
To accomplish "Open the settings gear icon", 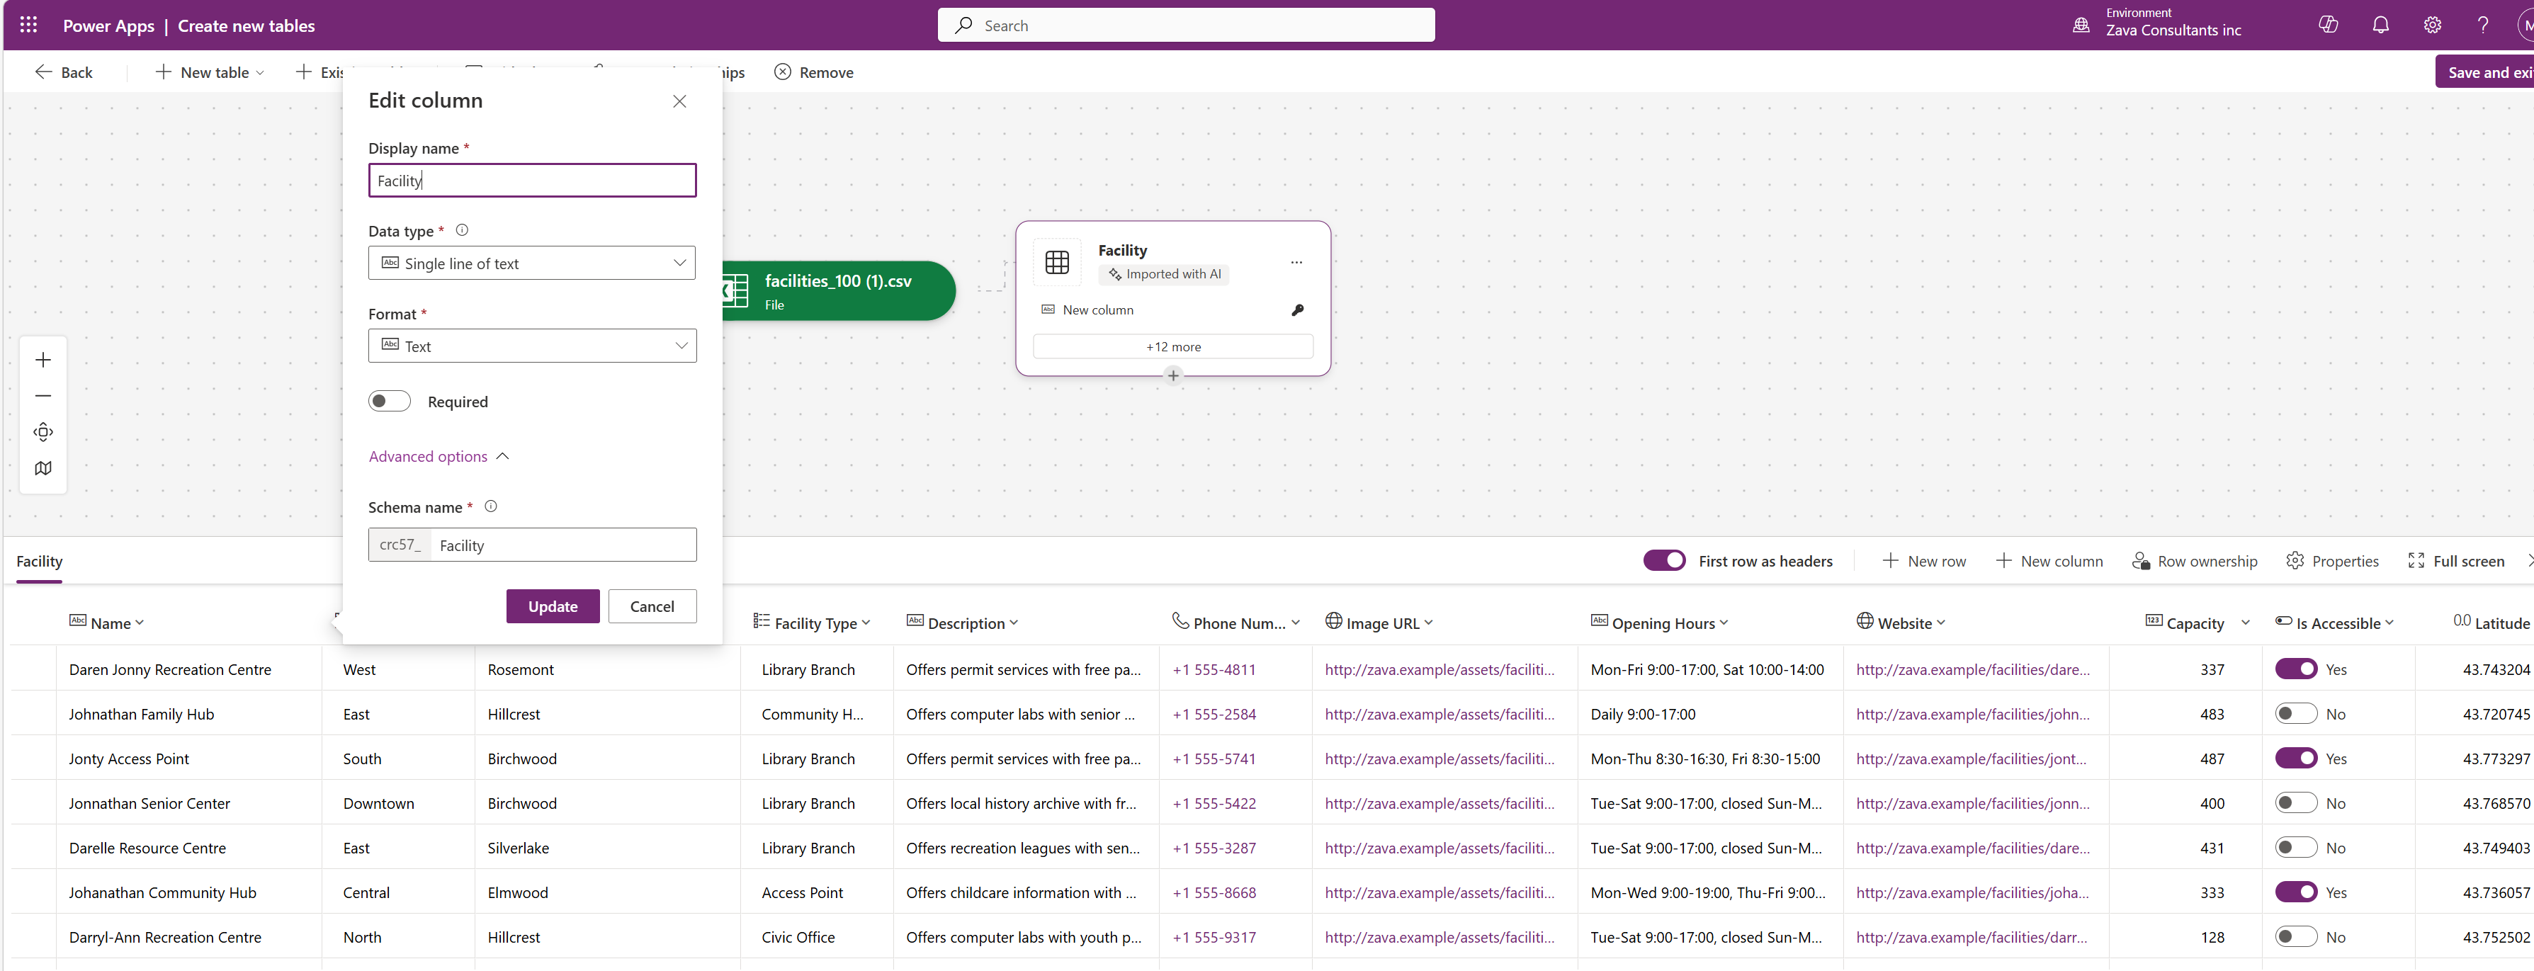I will (x=2432, y=25).
